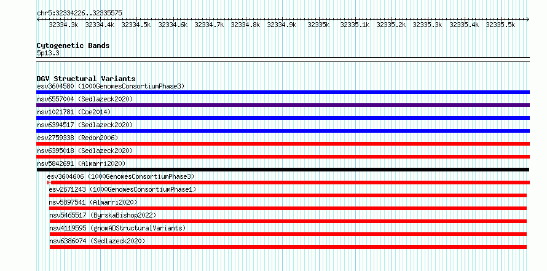This screenshot has height=271, width=547.
Task: Click the Cytogenetic Bands track heading
Action: pyautogui.click(x=73, y=45)
